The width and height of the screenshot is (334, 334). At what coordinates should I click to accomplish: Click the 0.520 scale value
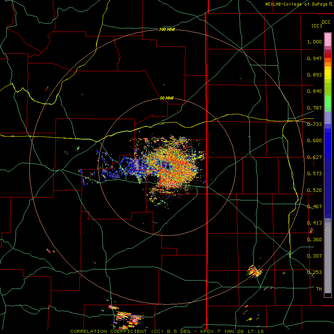coord(314,190)
